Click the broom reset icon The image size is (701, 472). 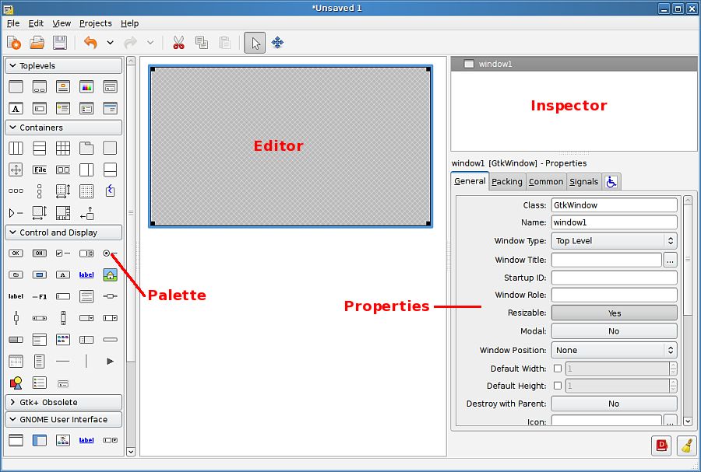[x=686, y=446]
